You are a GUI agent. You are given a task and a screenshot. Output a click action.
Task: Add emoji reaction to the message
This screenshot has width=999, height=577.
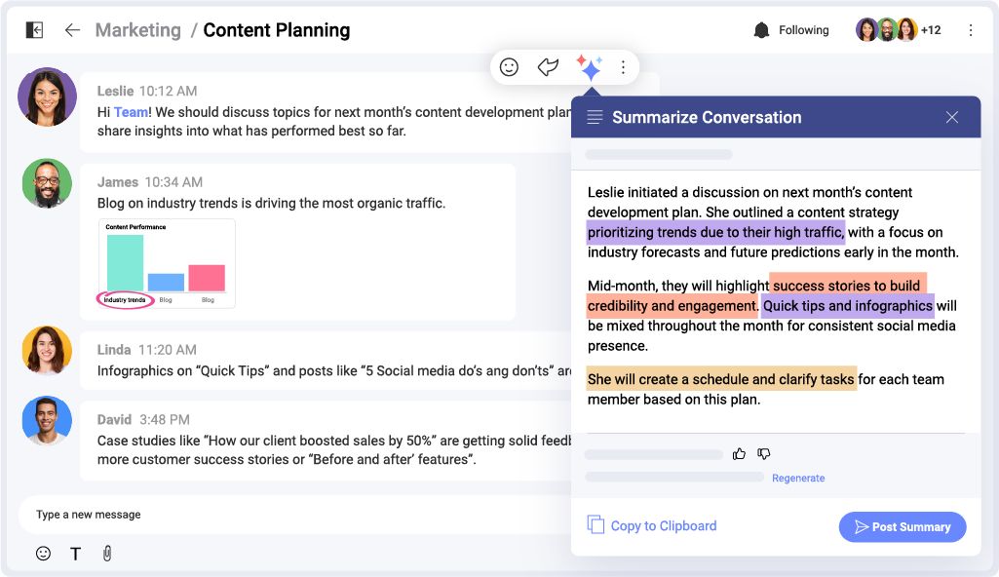(x=509, y=67)
